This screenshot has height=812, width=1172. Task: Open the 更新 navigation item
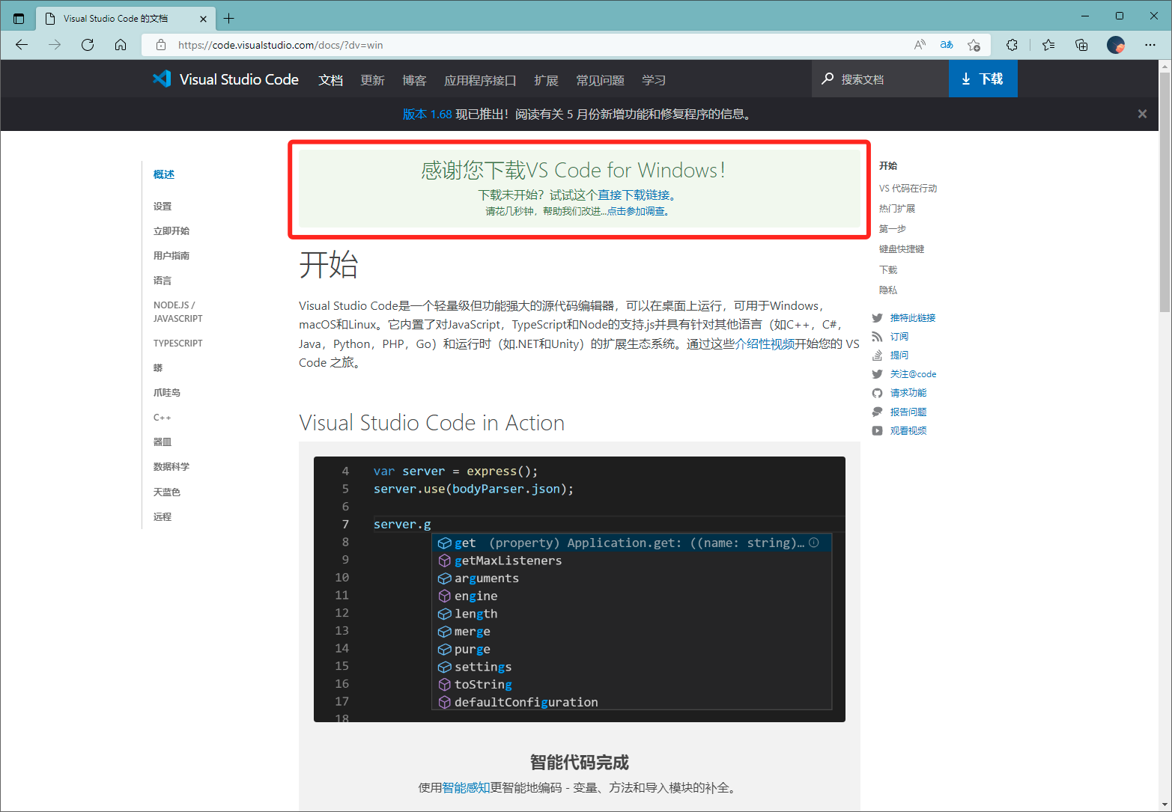[x=372, y=80]
